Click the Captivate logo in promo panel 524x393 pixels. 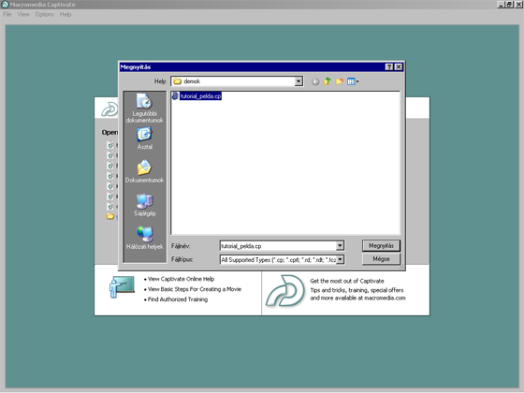click(x=285, y=290)
